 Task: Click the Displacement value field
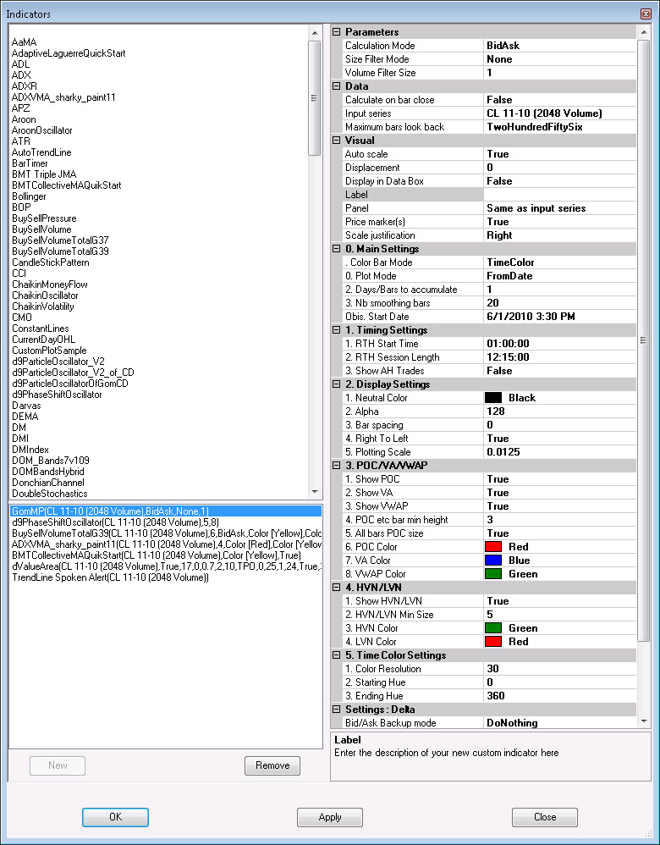(x=560, y=168)
